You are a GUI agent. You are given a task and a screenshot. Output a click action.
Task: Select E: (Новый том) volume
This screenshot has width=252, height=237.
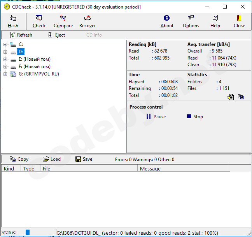pyautogui.click(x=34, y=59)
